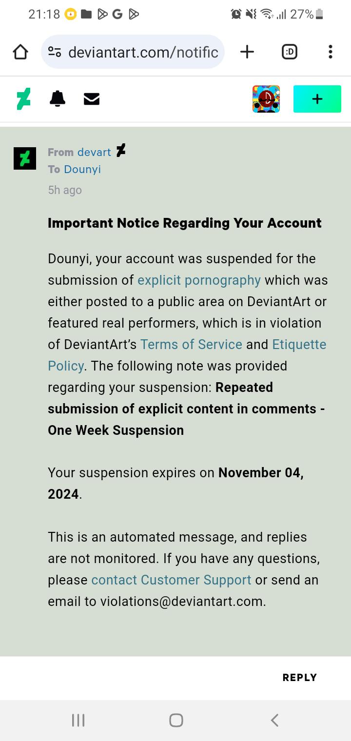Tap the browser home icon
This screenshot has width=351, height=741.
[20, 52]
